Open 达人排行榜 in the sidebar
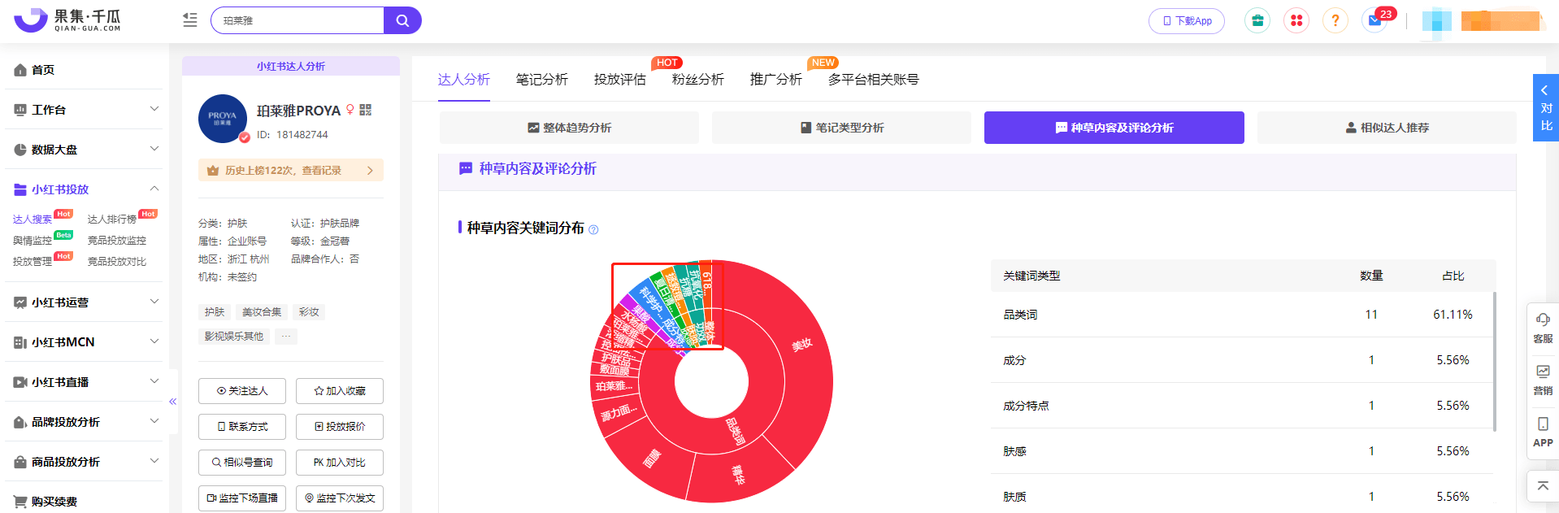 point(112,220)
